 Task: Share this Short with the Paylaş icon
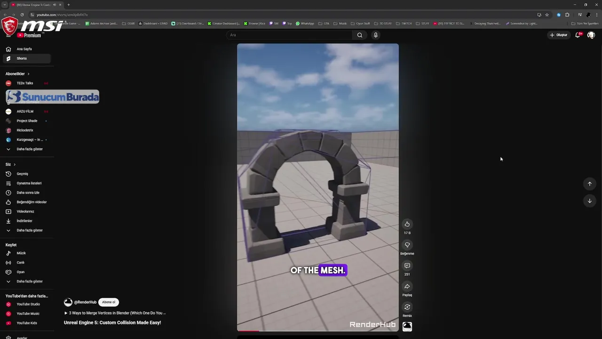point(407,286)
